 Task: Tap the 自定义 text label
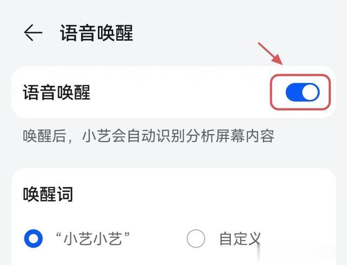point(240,238)
